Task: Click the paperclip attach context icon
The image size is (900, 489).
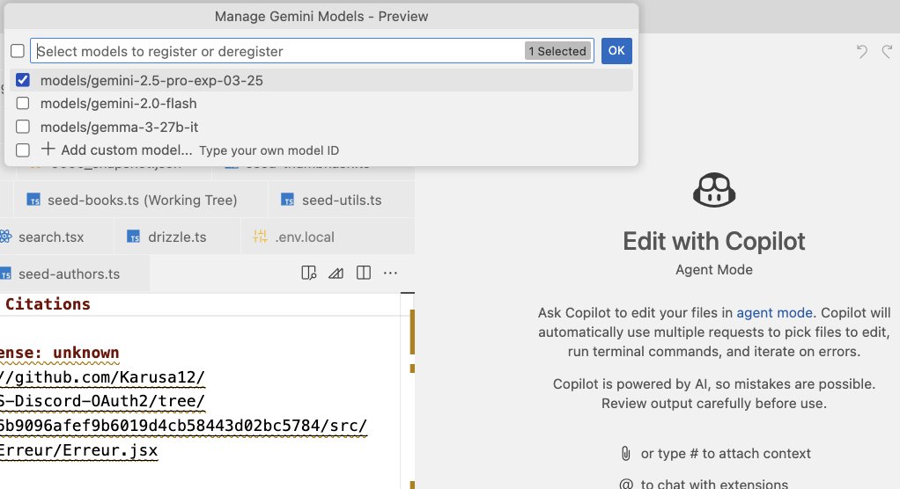Action: pyautogui.click(x=625, y=454)
